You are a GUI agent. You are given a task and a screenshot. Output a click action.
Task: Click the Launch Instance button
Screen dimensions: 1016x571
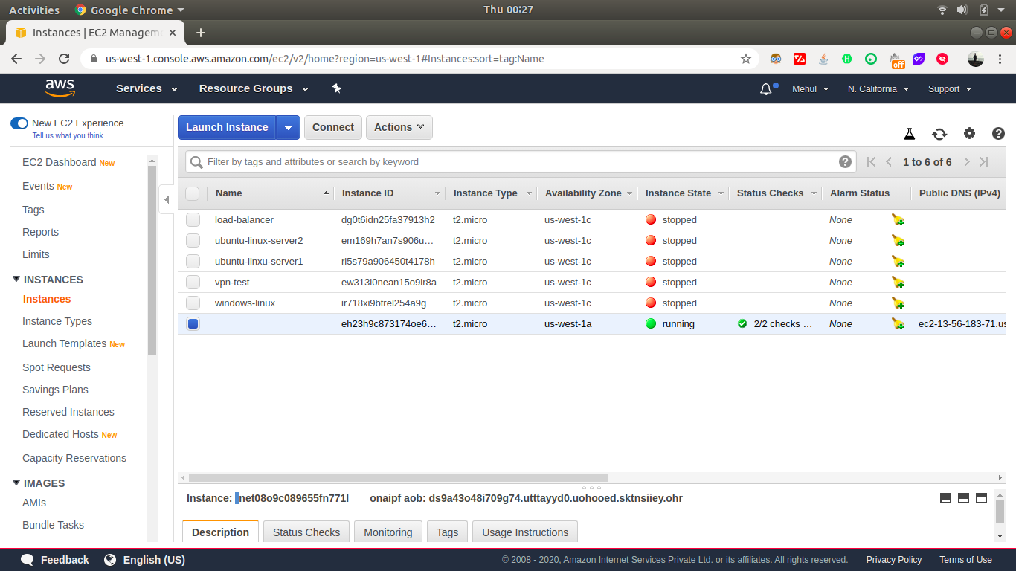(x=227, y=127)
